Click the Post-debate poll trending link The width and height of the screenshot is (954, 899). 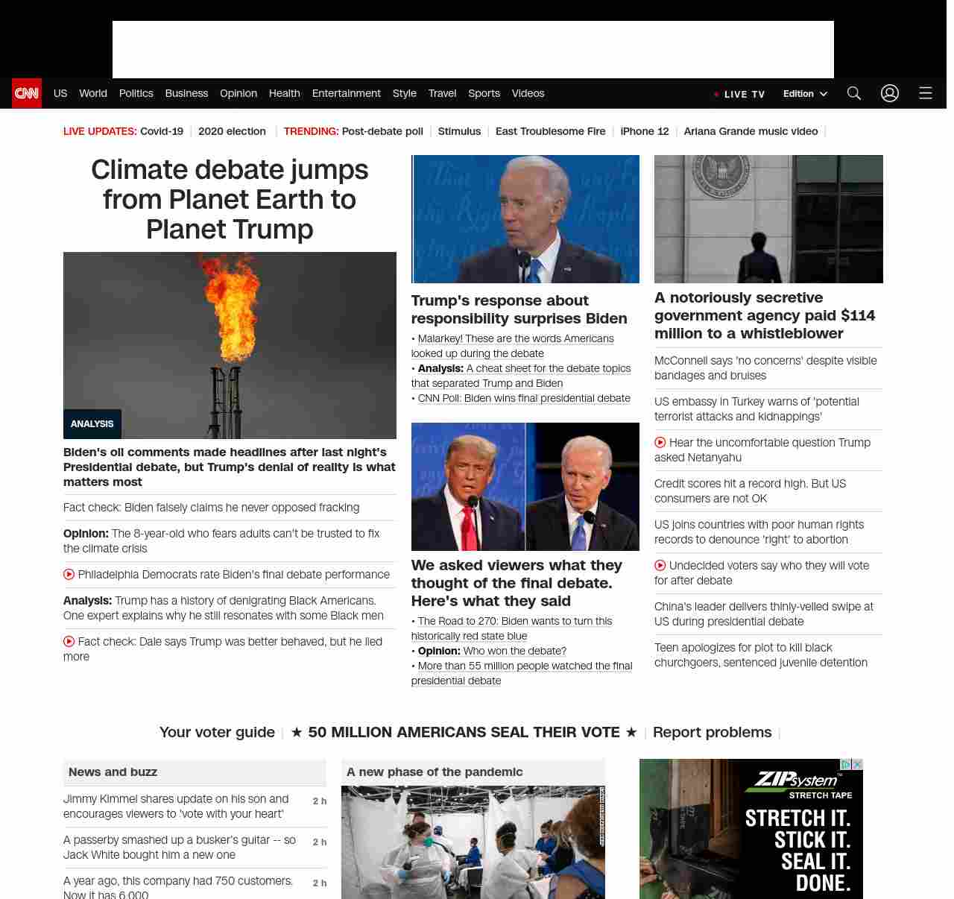click(382, 131)
